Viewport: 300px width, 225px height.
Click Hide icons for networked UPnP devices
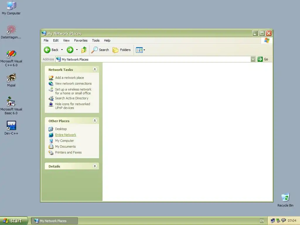[73, 106]
